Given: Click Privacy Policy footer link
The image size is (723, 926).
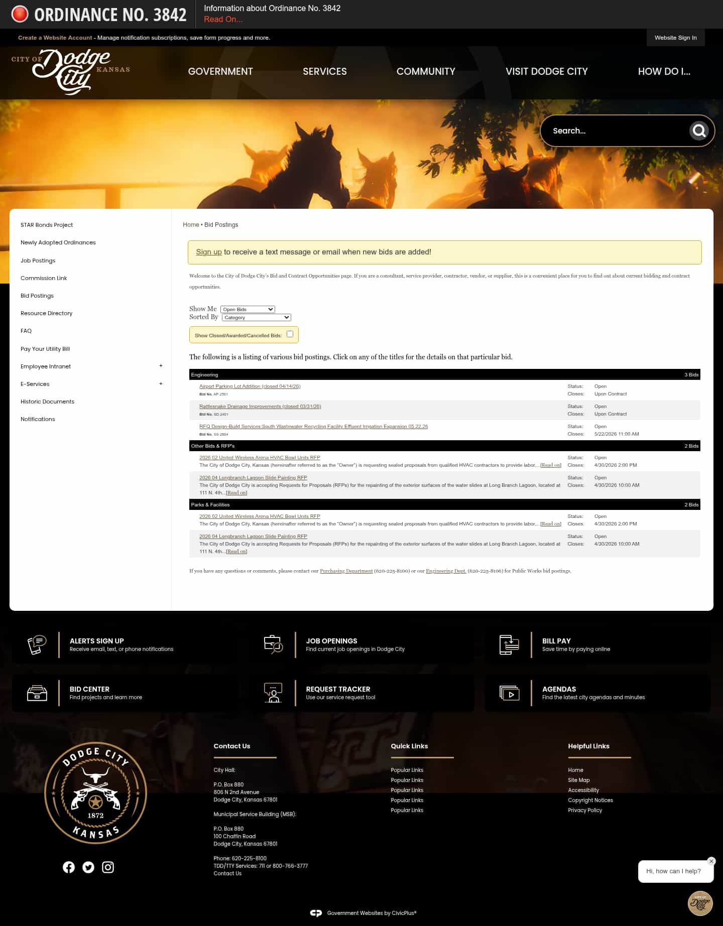Looking at the screenshot, I should [x=585, y=810].
